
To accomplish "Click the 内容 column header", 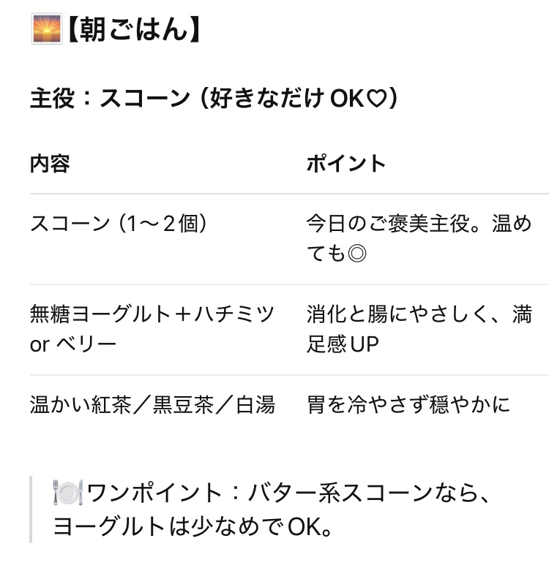I will [50, 164].
